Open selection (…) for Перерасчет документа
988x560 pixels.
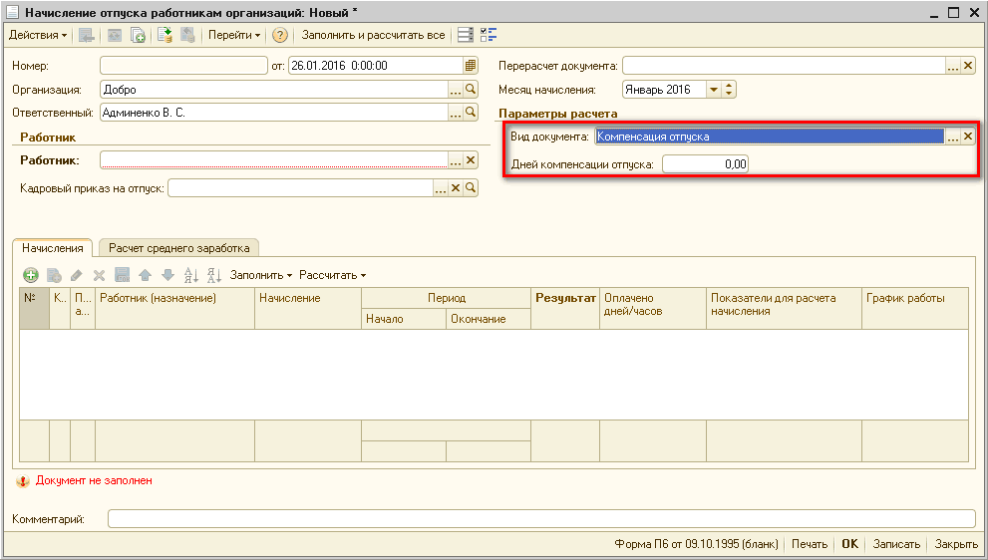click(953, 66)
